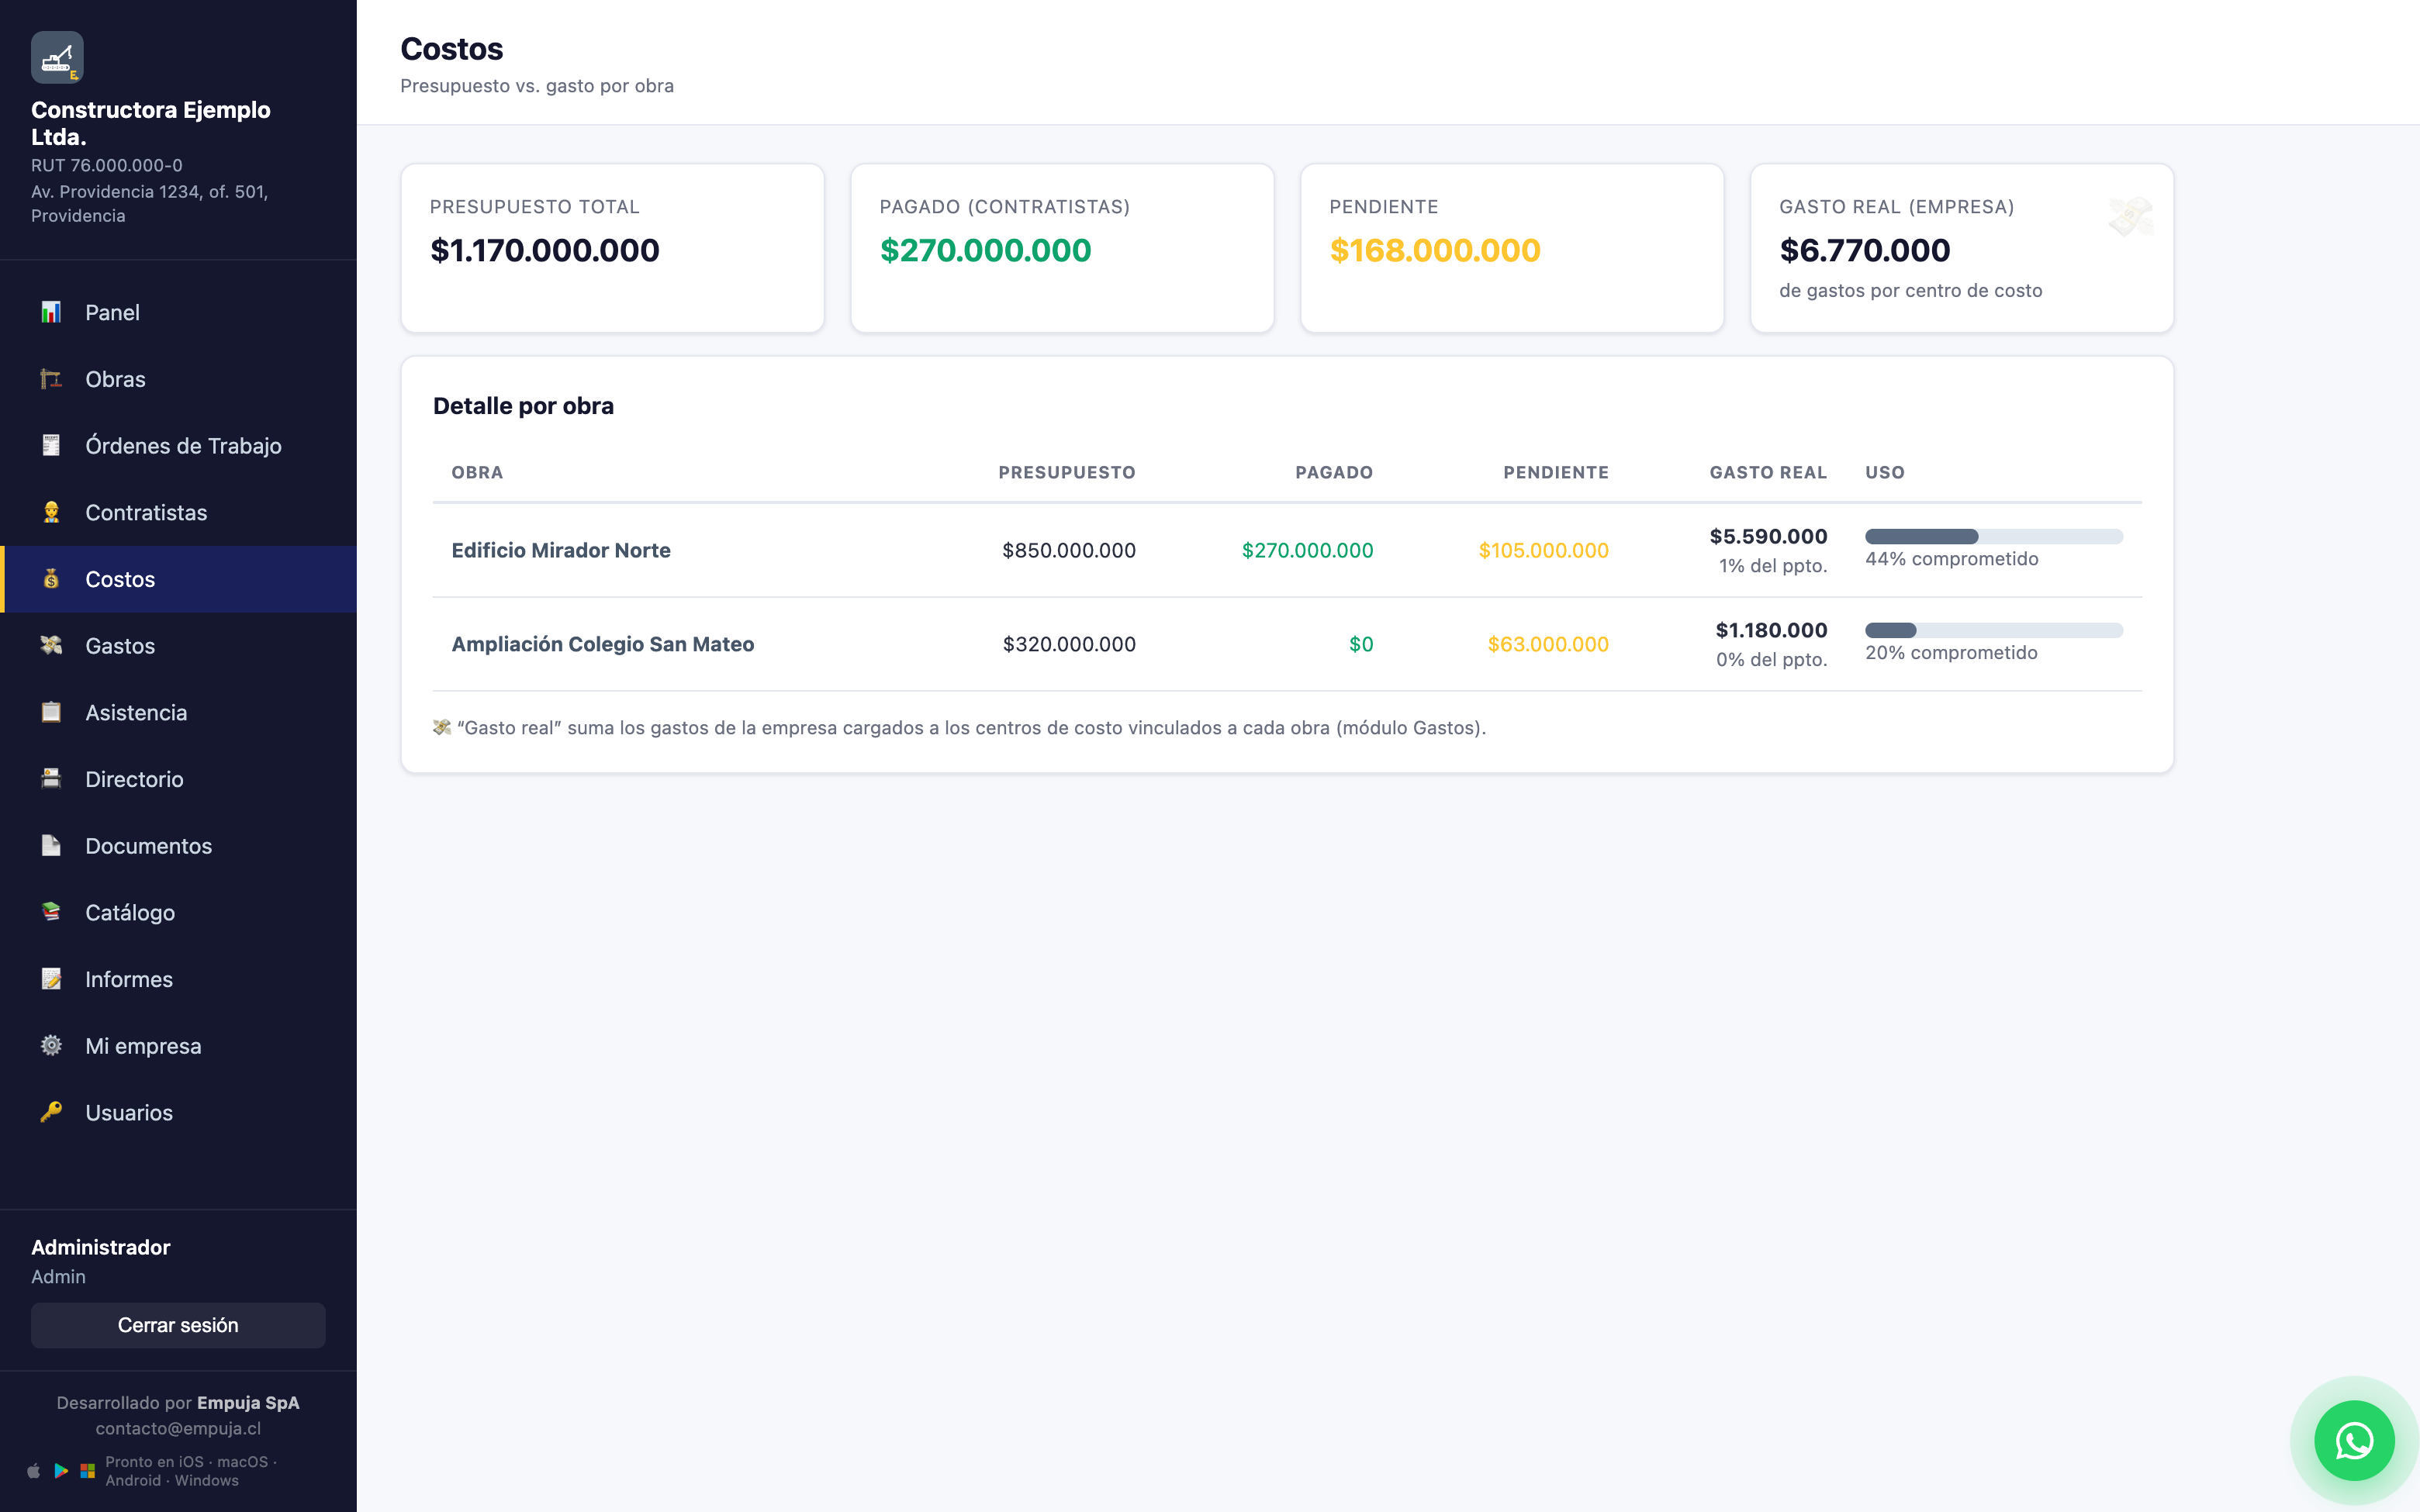Image resolution: width=2420 pixels, height=1512 pixels.
Task: Click the 44% comprometido label
Action: 1951,559
